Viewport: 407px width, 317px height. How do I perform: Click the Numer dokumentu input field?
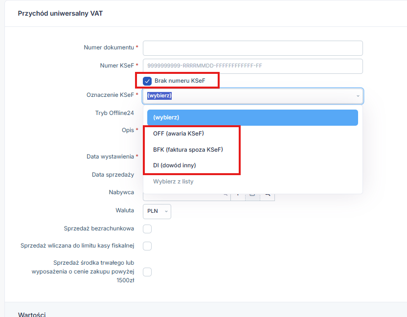click(252, 48)
